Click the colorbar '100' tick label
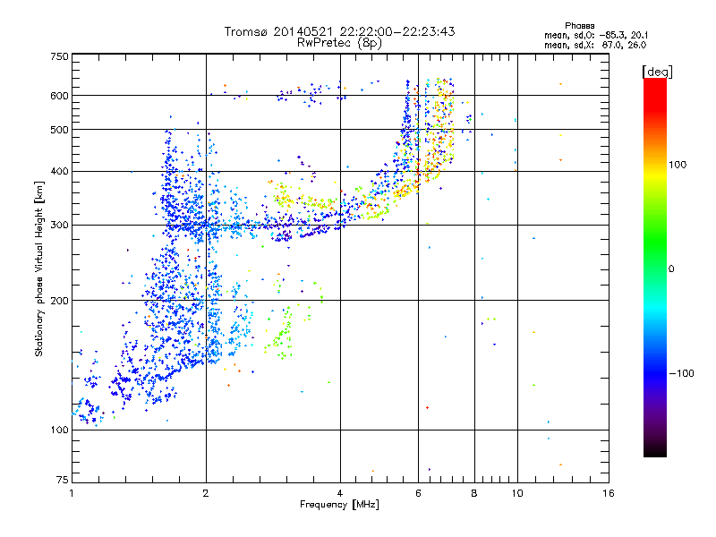The height and width of the screenshot is (537, 716). tap(678, 165)
